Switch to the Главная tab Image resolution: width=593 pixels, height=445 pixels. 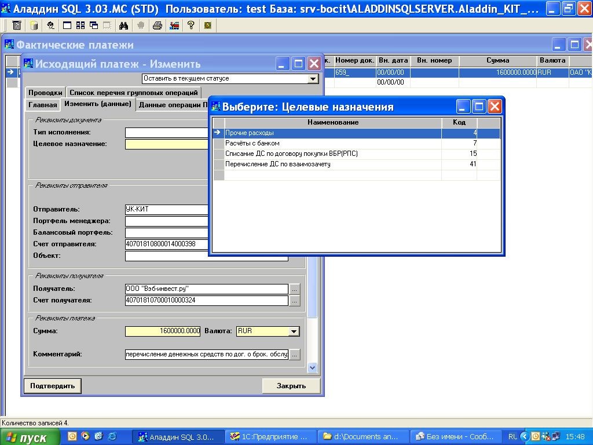43,105
